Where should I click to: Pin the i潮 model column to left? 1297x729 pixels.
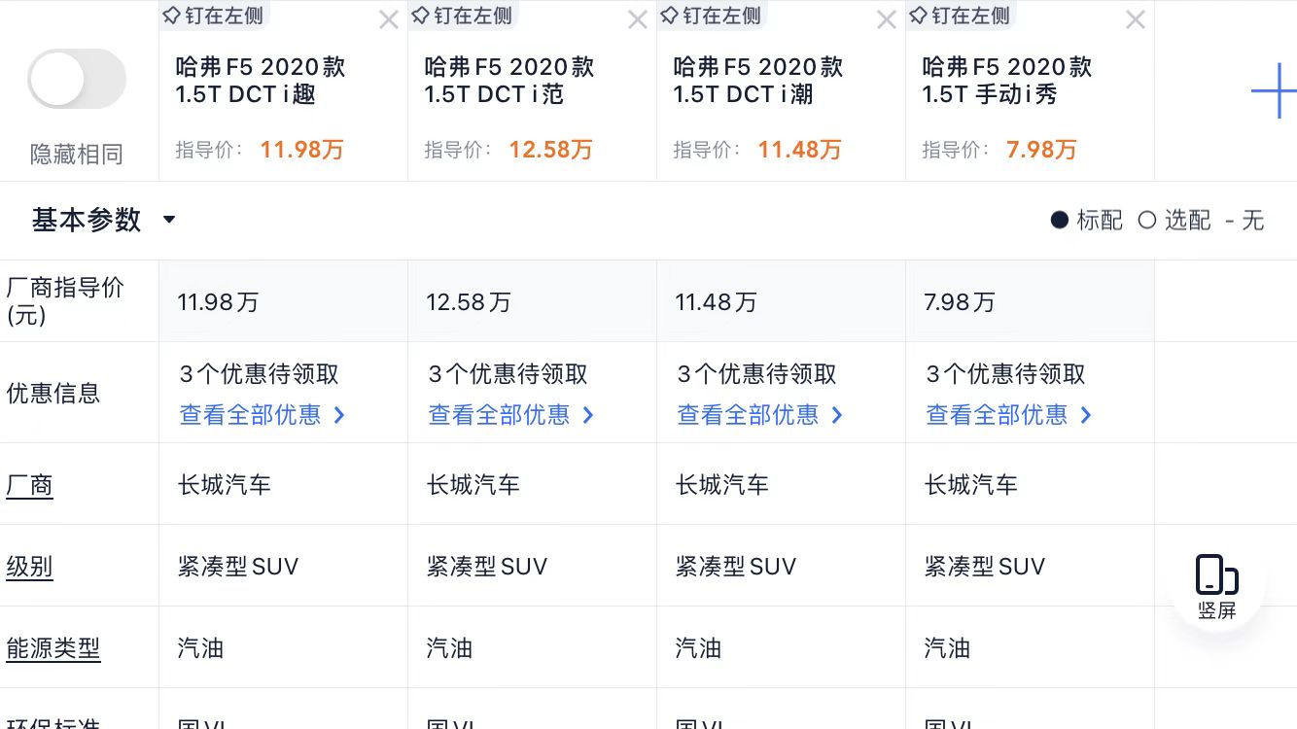[712, 16]
